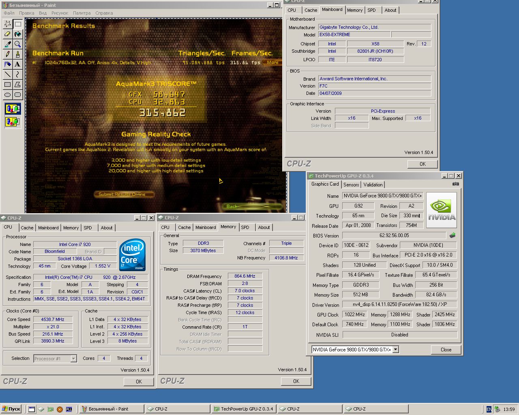Click the EN language indicator in tray
The width and height of the screenshot is (519, 415).
(489, 409)
